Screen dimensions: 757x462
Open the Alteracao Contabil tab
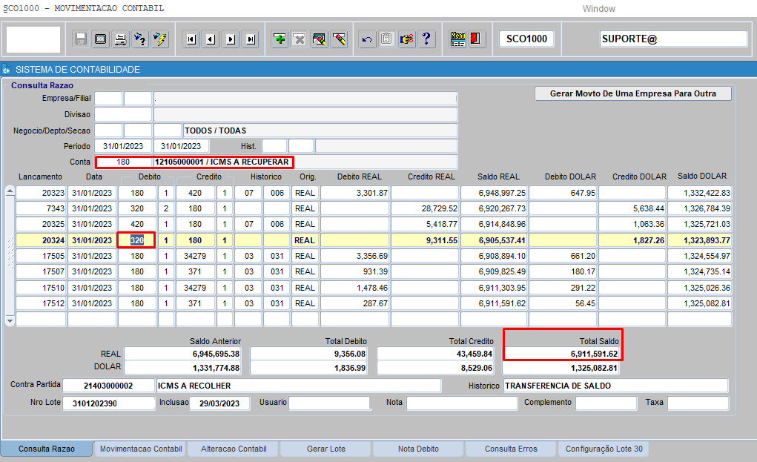pyautogui.click(x=234, y=449)
